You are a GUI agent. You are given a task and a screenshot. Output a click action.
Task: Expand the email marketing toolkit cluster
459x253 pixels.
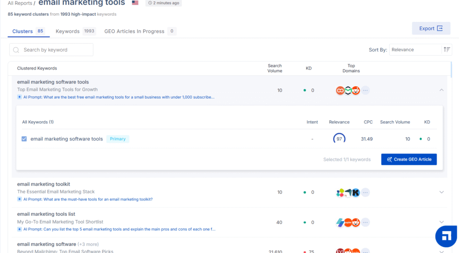tap(442, 192)
